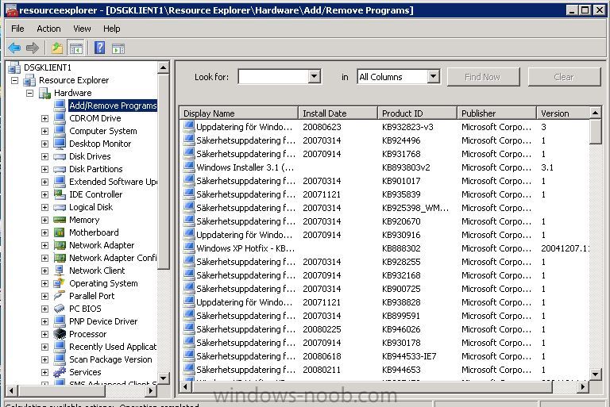The width and height of the screenshot is (610, 407).
Task: Click the Disk Drives icon
Action: pos(60,156)
